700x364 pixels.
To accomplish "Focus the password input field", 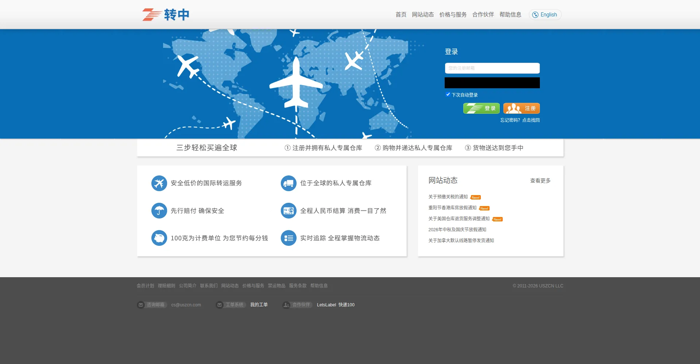I will [492, 83].
